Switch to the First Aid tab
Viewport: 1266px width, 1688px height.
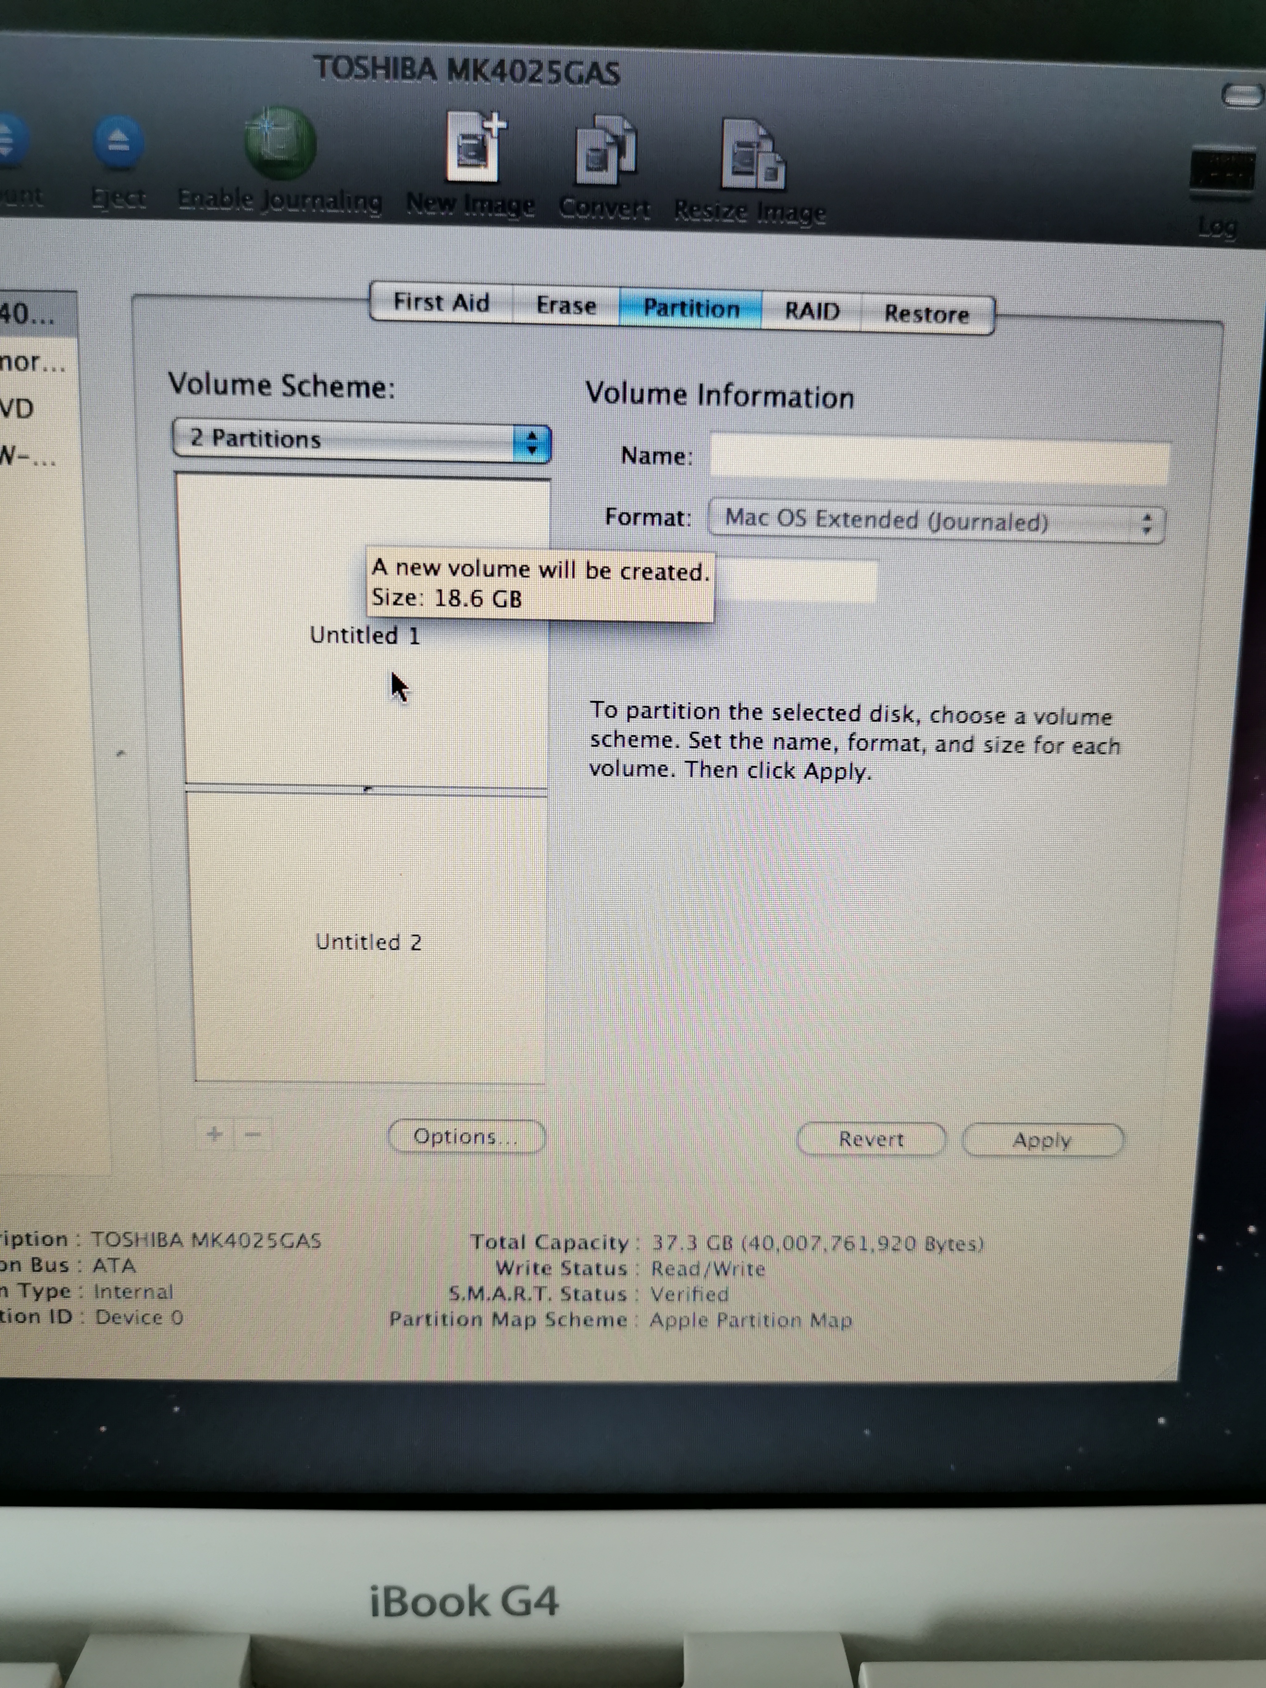pos(441,302)
